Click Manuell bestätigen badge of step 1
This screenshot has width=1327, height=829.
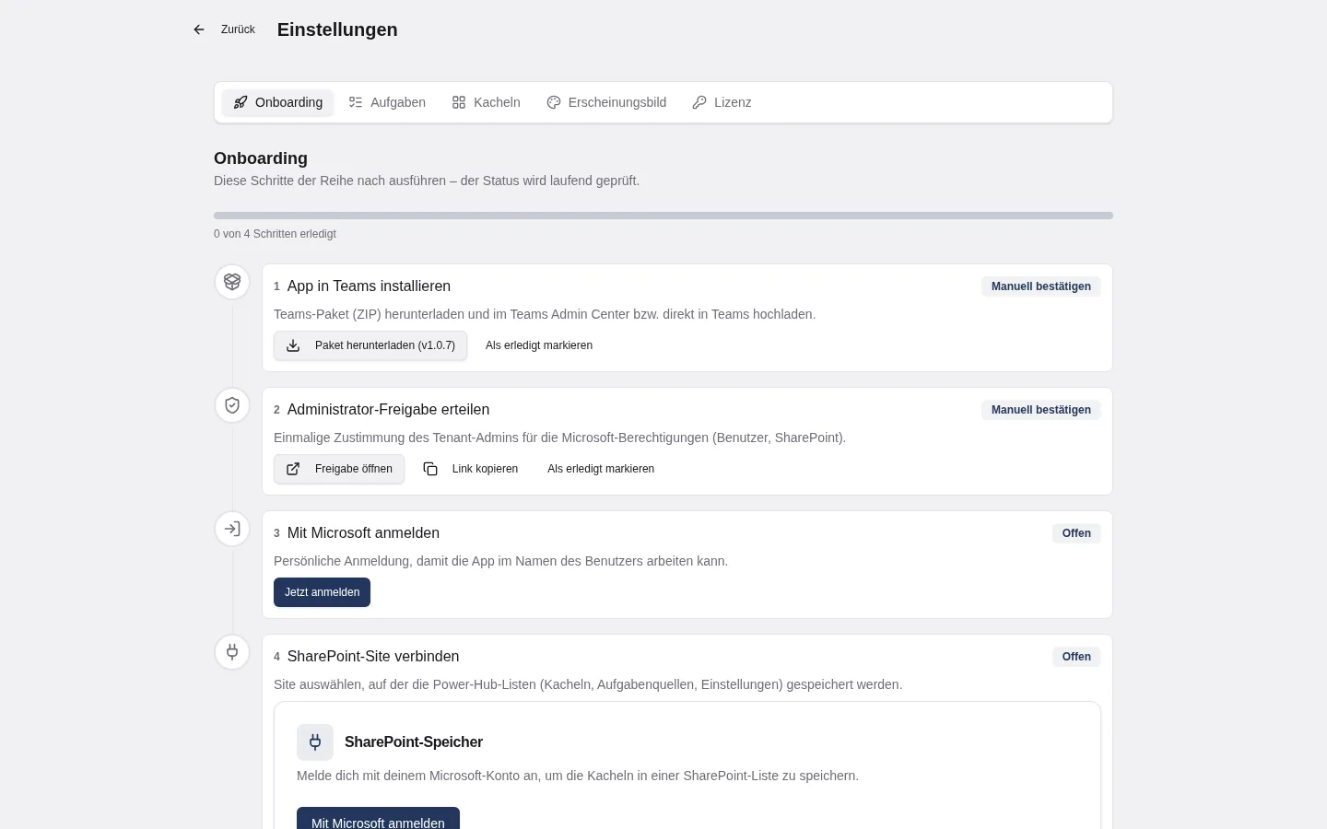pos(1041,286)
